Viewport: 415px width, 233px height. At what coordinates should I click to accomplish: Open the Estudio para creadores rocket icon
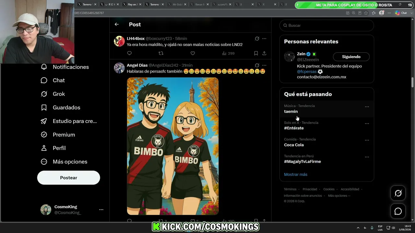coord(44,121)
